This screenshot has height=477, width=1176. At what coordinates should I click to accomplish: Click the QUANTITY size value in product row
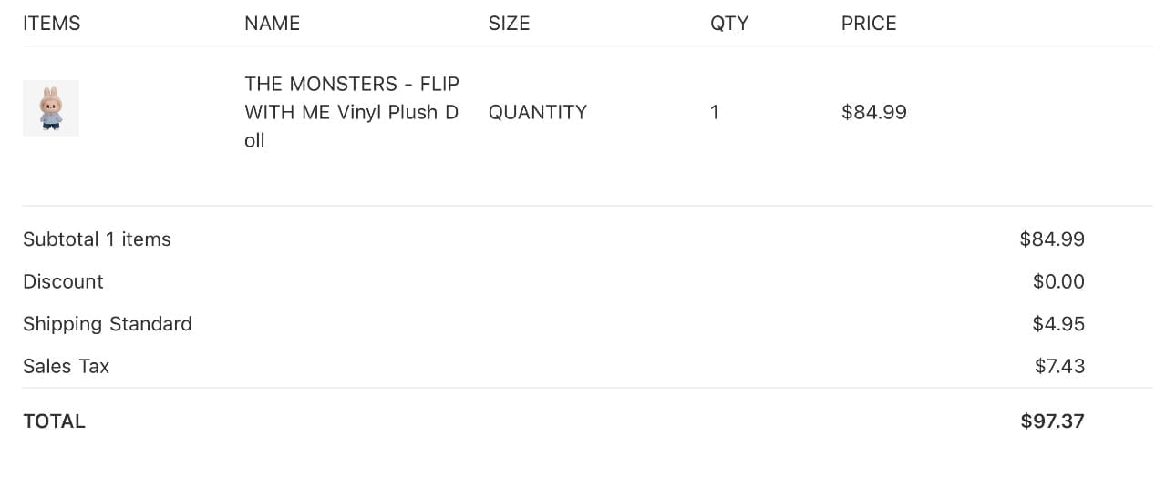pos(538,112)
